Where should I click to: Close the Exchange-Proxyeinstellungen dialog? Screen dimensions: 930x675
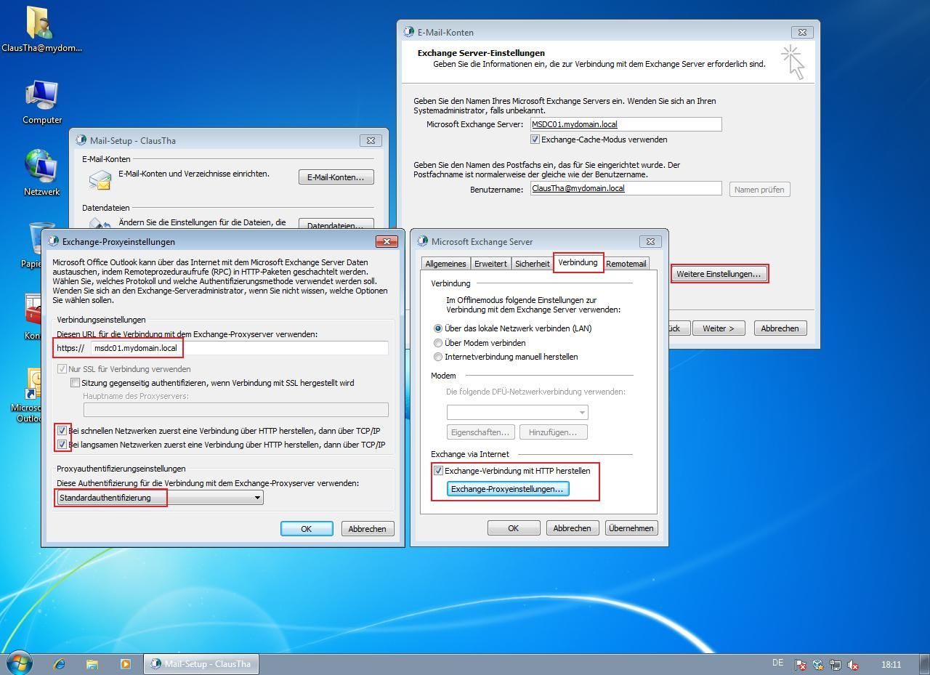[387, 241]
